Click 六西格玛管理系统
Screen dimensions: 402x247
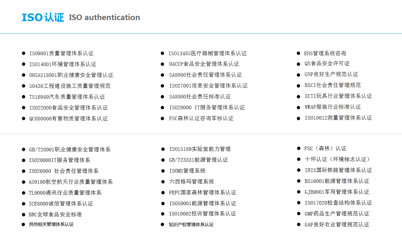[x=192, y=181]
